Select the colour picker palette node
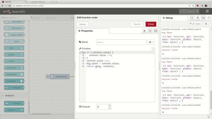The width and height of the screenshot is (212, 119). [14, 35]
